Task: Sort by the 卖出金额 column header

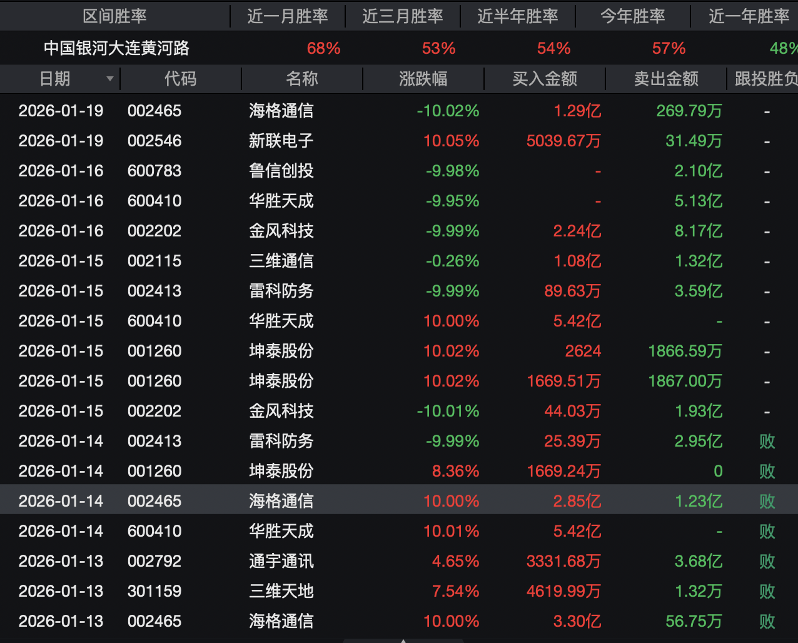Action: (665, 79)
